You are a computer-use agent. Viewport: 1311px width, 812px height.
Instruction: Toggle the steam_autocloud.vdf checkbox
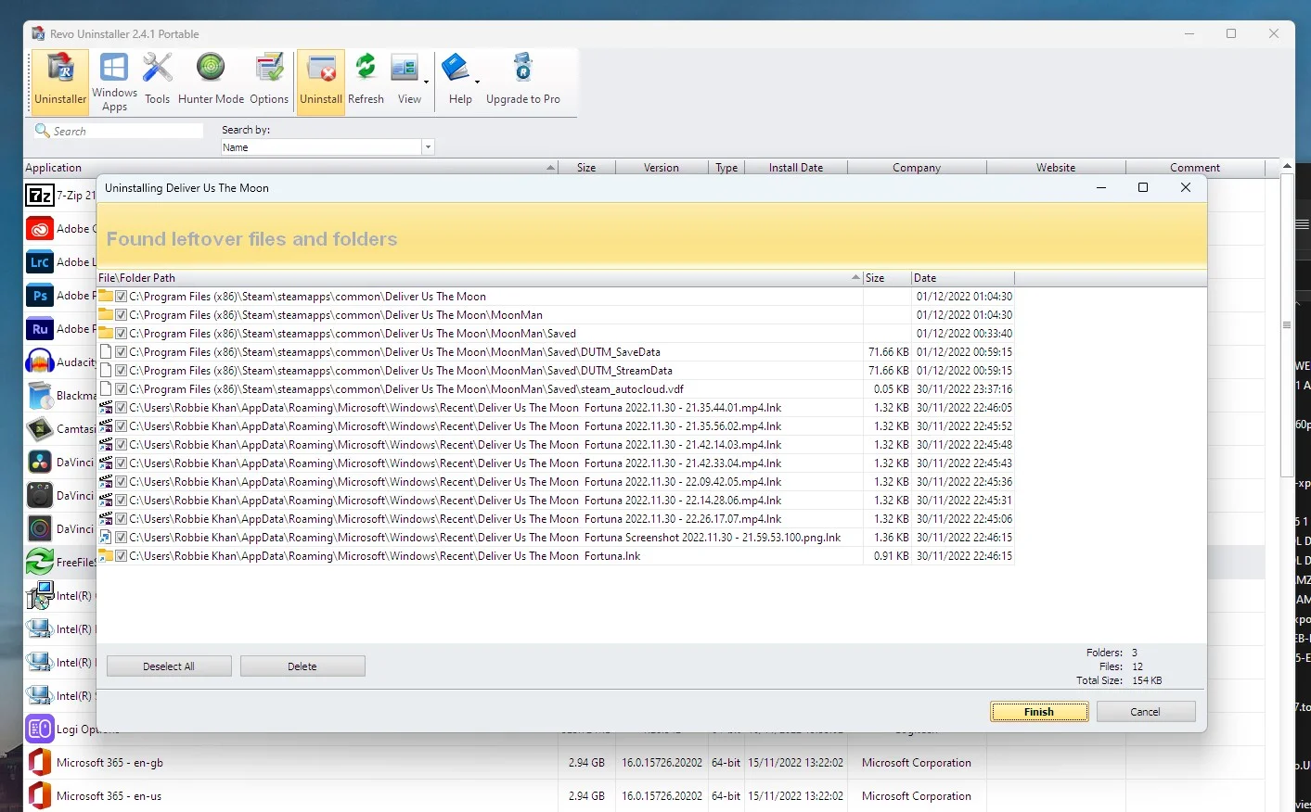pyautogui.click(x=121, y=389)
